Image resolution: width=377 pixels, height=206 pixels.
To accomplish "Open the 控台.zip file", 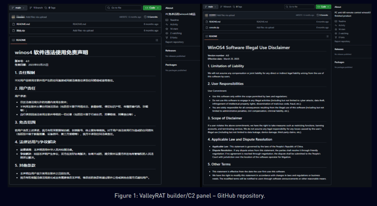I will pos(21,31).
